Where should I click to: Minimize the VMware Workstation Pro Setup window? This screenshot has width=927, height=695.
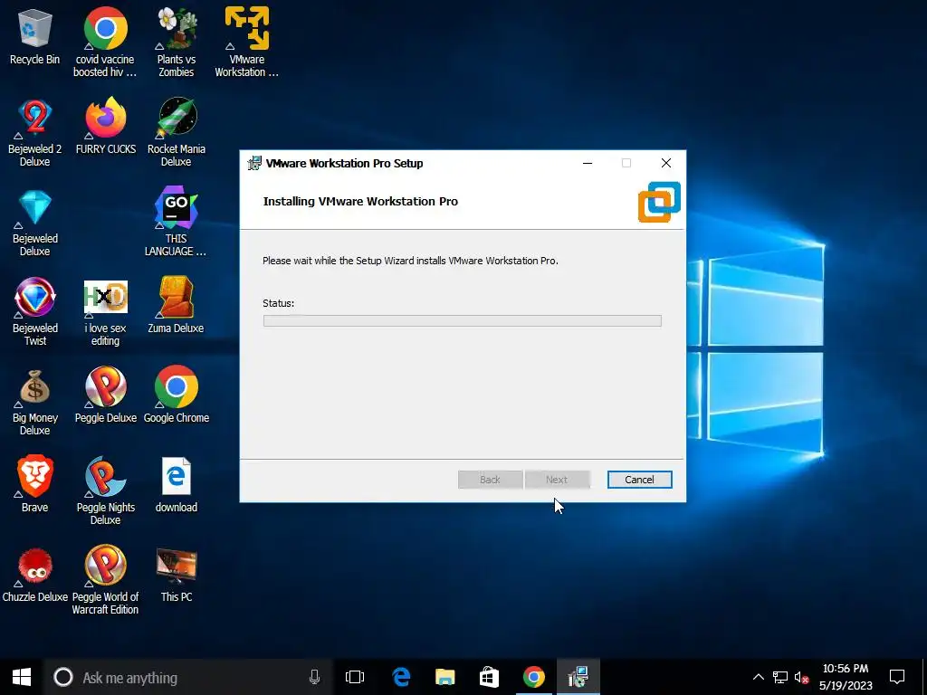click(x=588, y=163)
